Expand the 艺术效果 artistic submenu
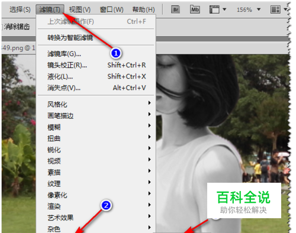 (x=96, y=218)
